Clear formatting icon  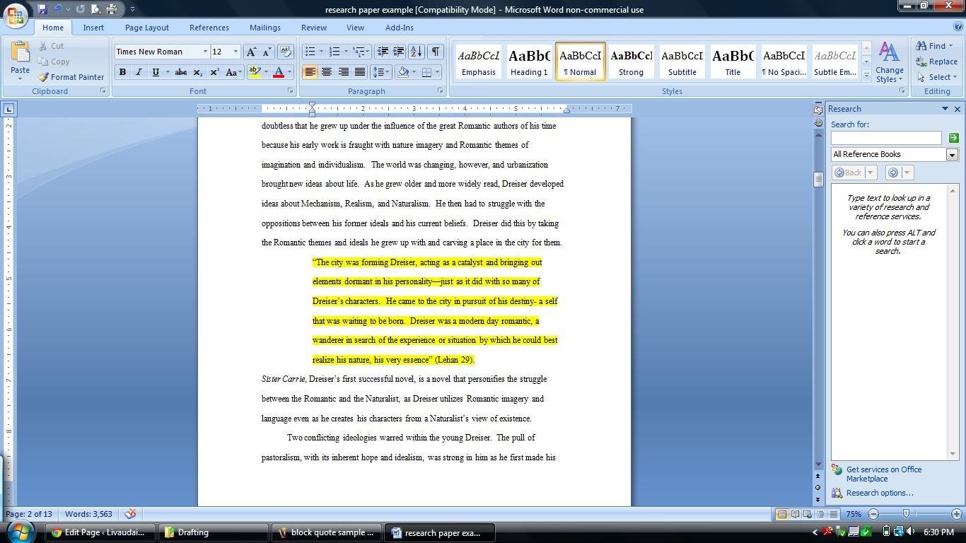[286, 52]
